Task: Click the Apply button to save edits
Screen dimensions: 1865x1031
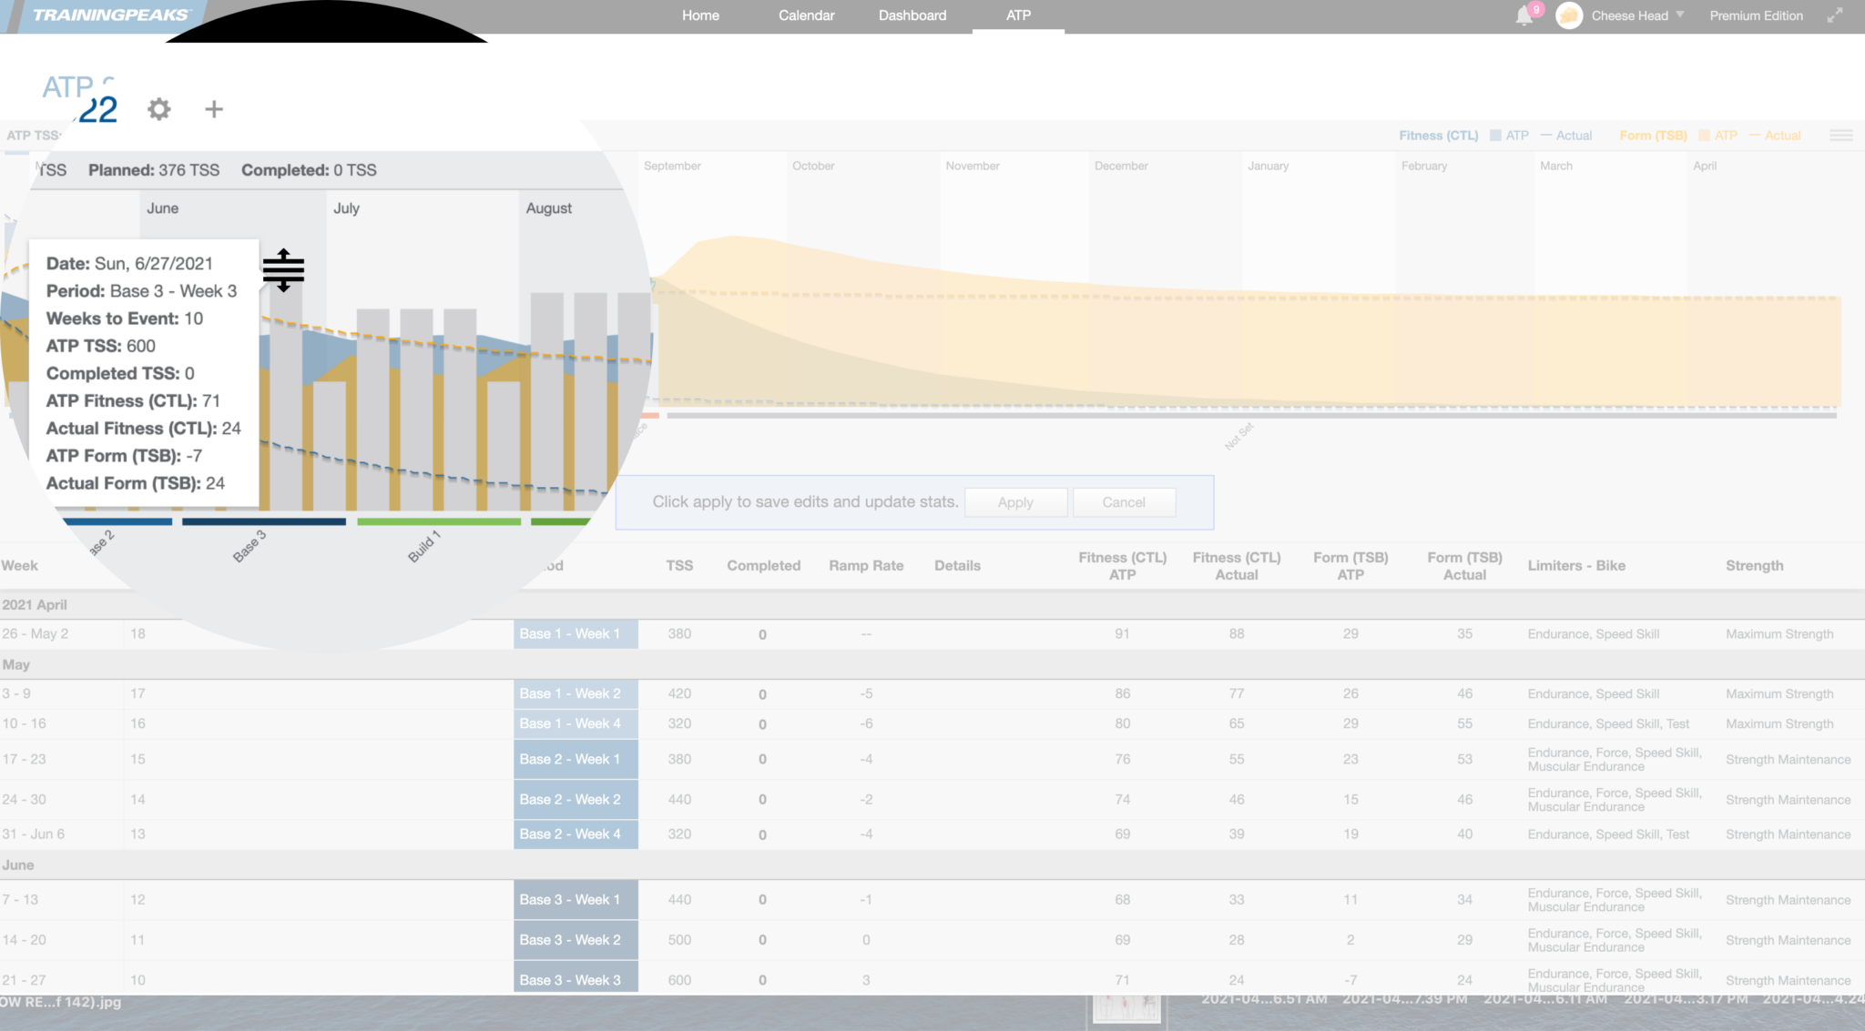Action: click(x=1015, y=501)
